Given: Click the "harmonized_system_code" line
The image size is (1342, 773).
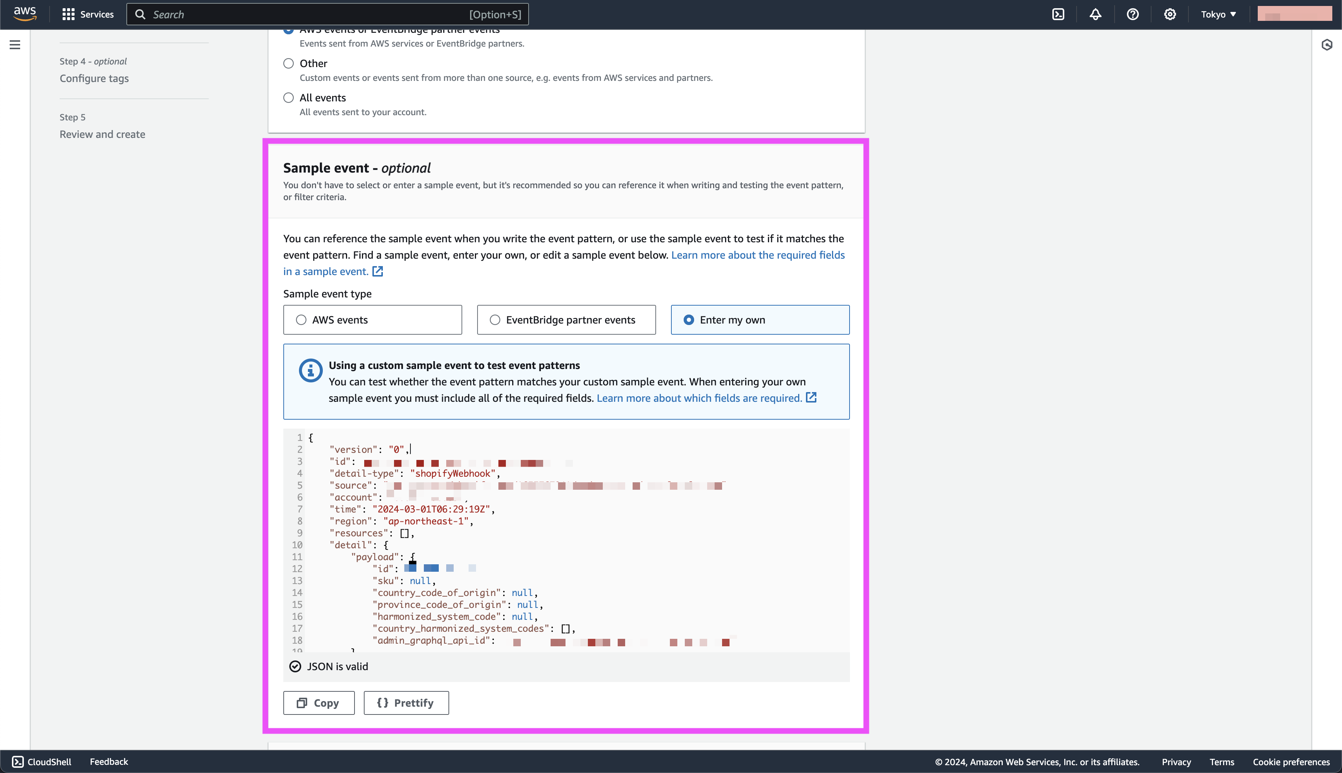Looking at the screenshot, I should [455, 616].
